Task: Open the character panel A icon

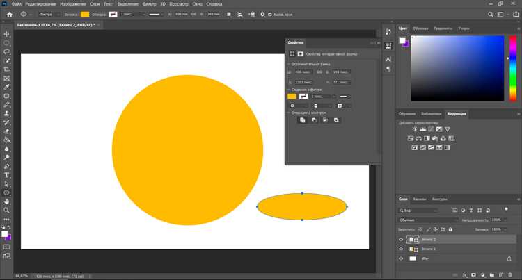Action: click(x=388, y=59)
